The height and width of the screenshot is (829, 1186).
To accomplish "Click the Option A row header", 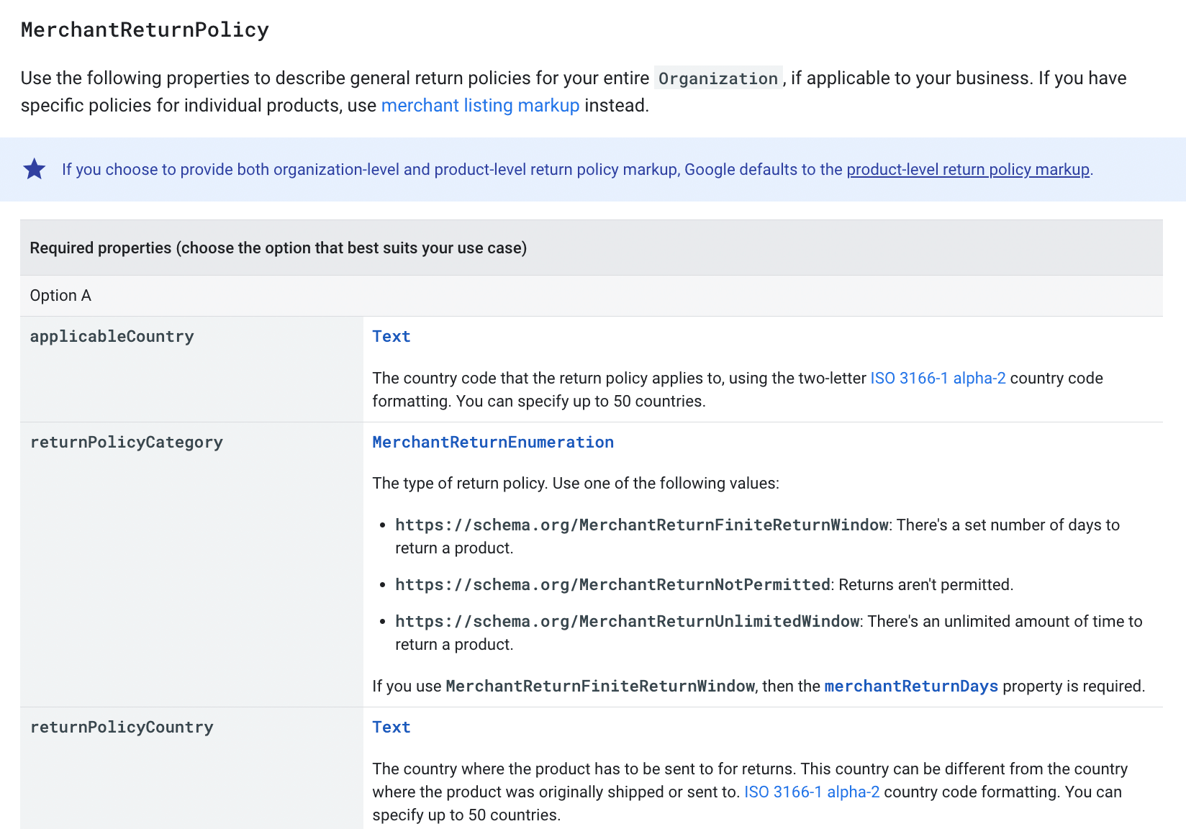I will tap(60, 295).
